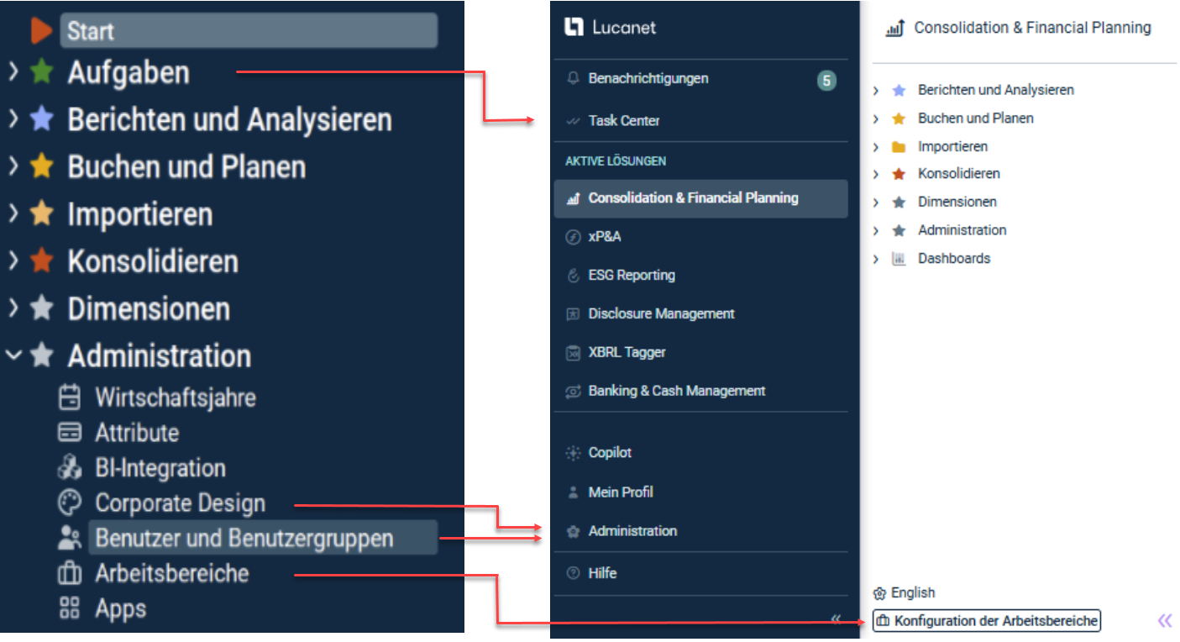Click the Wirtschaftsjahre calendar icon
This screenshot has width=1180, height=642.
[x=70, y=397]
